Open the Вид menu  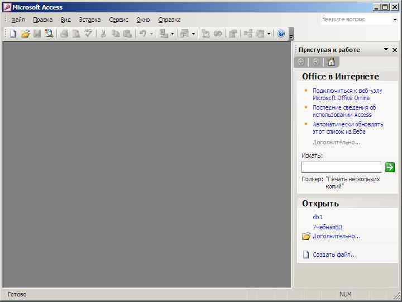(x=66, y=20)
